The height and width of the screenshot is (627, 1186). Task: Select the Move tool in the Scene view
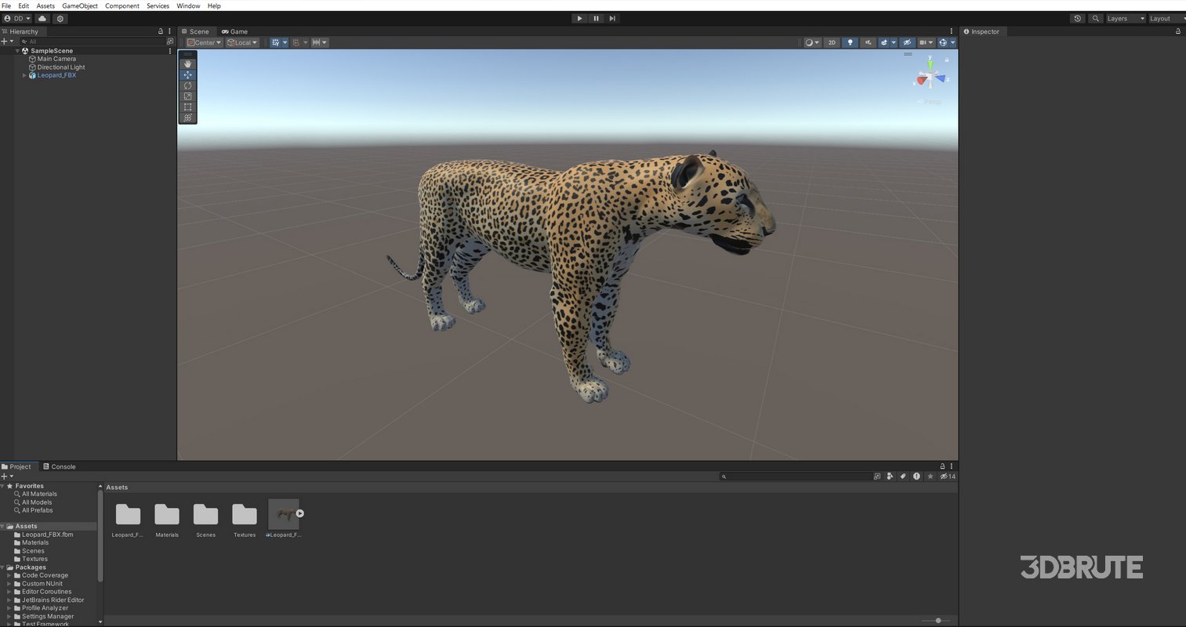[x=187, y=74]
